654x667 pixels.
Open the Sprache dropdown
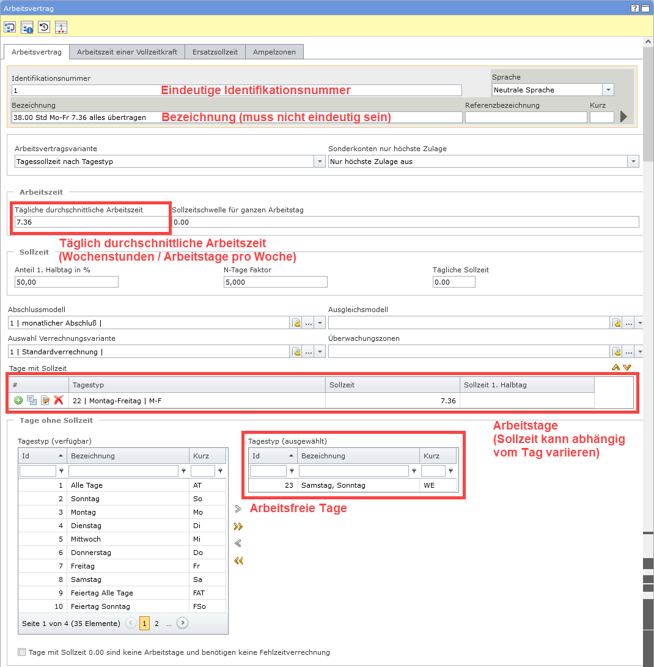608,90
